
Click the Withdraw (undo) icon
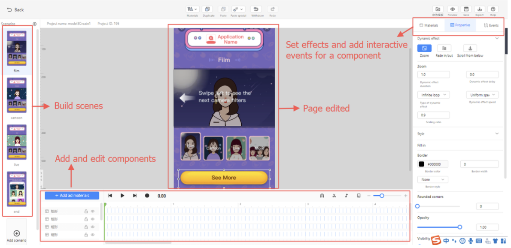coord(256,9)
